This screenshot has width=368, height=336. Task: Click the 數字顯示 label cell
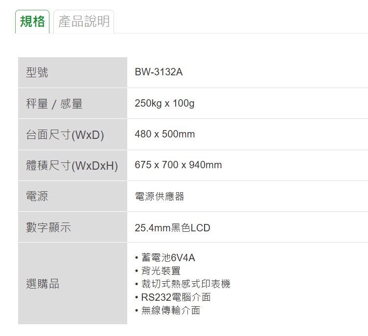pos(72,227)
